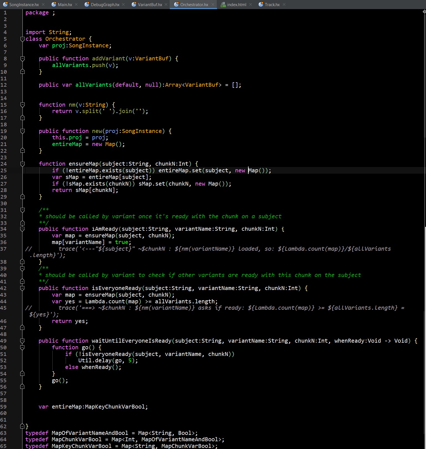
Task: Click the fold end marker at line 29
Action: (23, 197)
